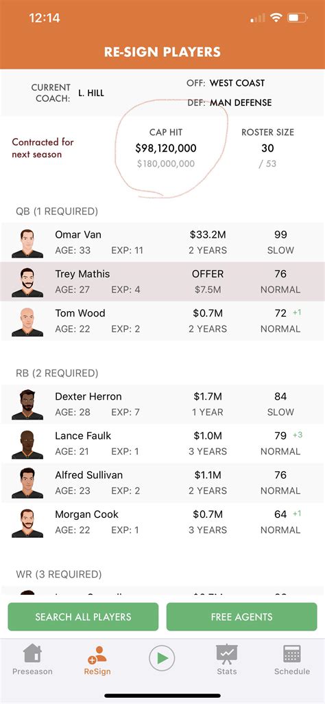Screen dimensions: 325x704
Task: Tap the Cap Hit amount
Action: pos(166,148)
